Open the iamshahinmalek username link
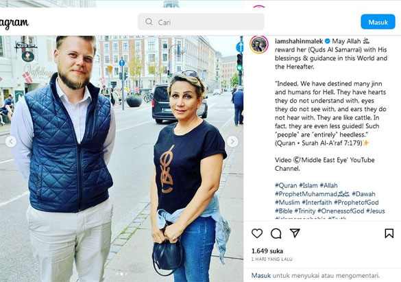 (x=299, y=41)
